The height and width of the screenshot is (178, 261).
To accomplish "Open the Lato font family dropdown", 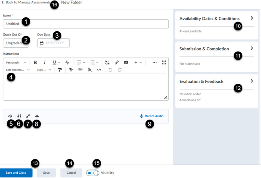I will coord(18,70).
